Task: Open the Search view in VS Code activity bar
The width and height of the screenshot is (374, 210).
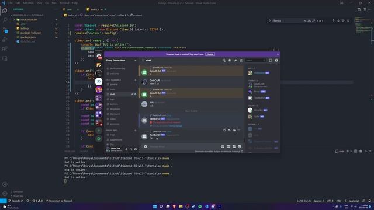Action: (5, 20)
